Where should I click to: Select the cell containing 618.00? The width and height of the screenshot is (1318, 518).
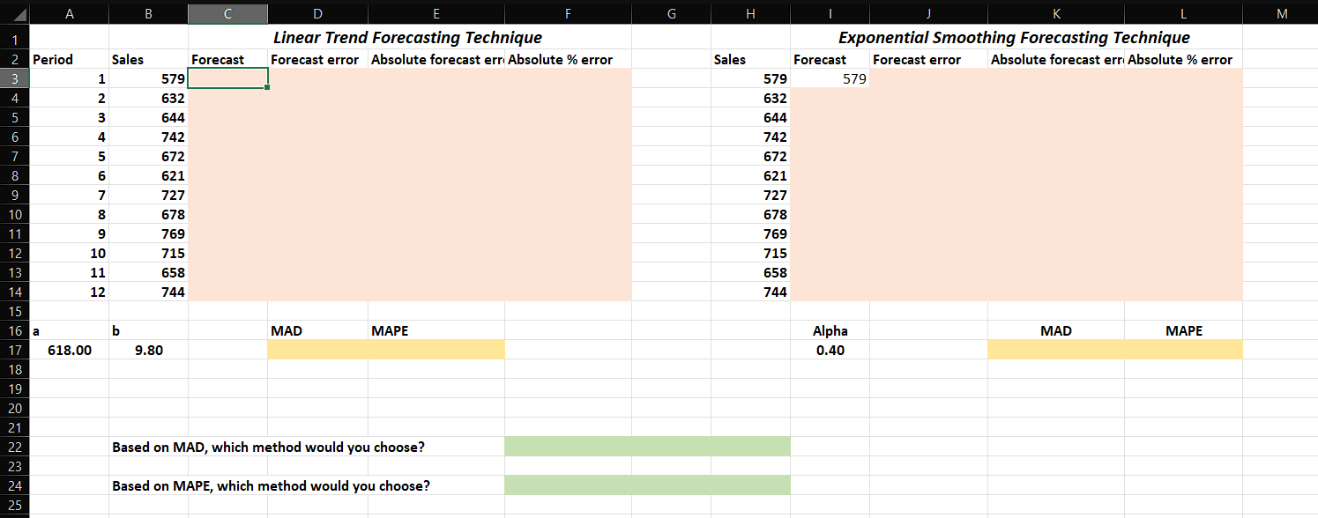click(70, 350)
